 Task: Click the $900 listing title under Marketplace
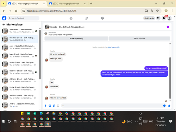pos(61,35)
